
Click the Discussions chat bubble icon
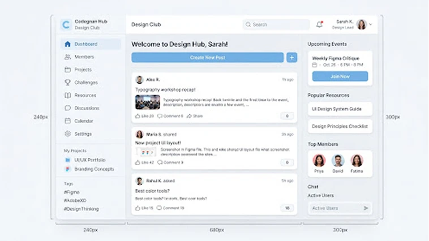tap(67, 108)
